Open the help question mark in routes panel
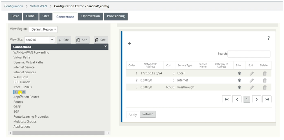The image size is (284, 140). (x=269, y=38)
